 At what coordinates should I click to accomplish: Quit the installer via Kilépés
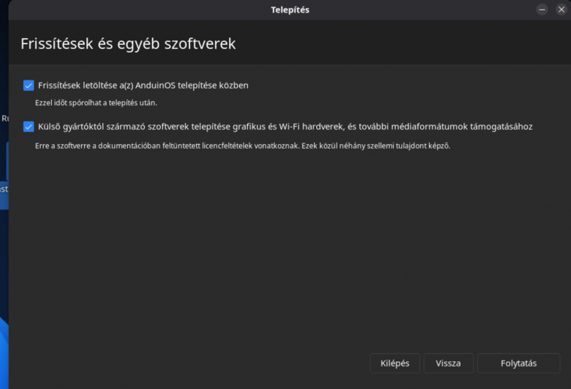[x=394, y=363]
